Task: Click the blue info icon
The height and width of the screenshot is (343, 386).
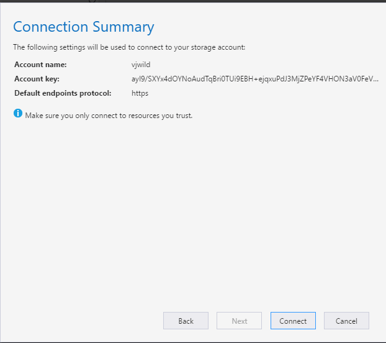Action: click(x=18, y=114)
